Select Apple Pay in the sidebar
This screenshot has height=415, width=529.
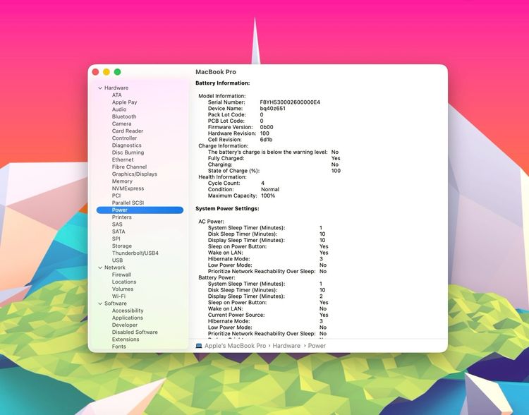pos(124,102)
